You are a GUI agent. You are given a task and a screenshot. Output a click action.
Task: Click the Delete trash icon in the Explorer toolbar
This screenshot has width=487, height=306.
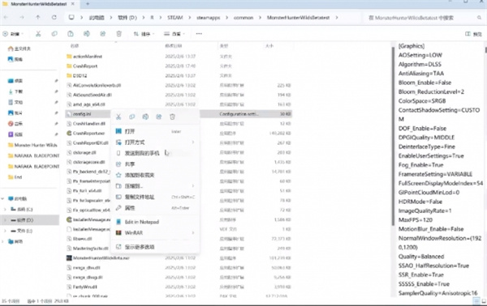(x=119, y=34)
